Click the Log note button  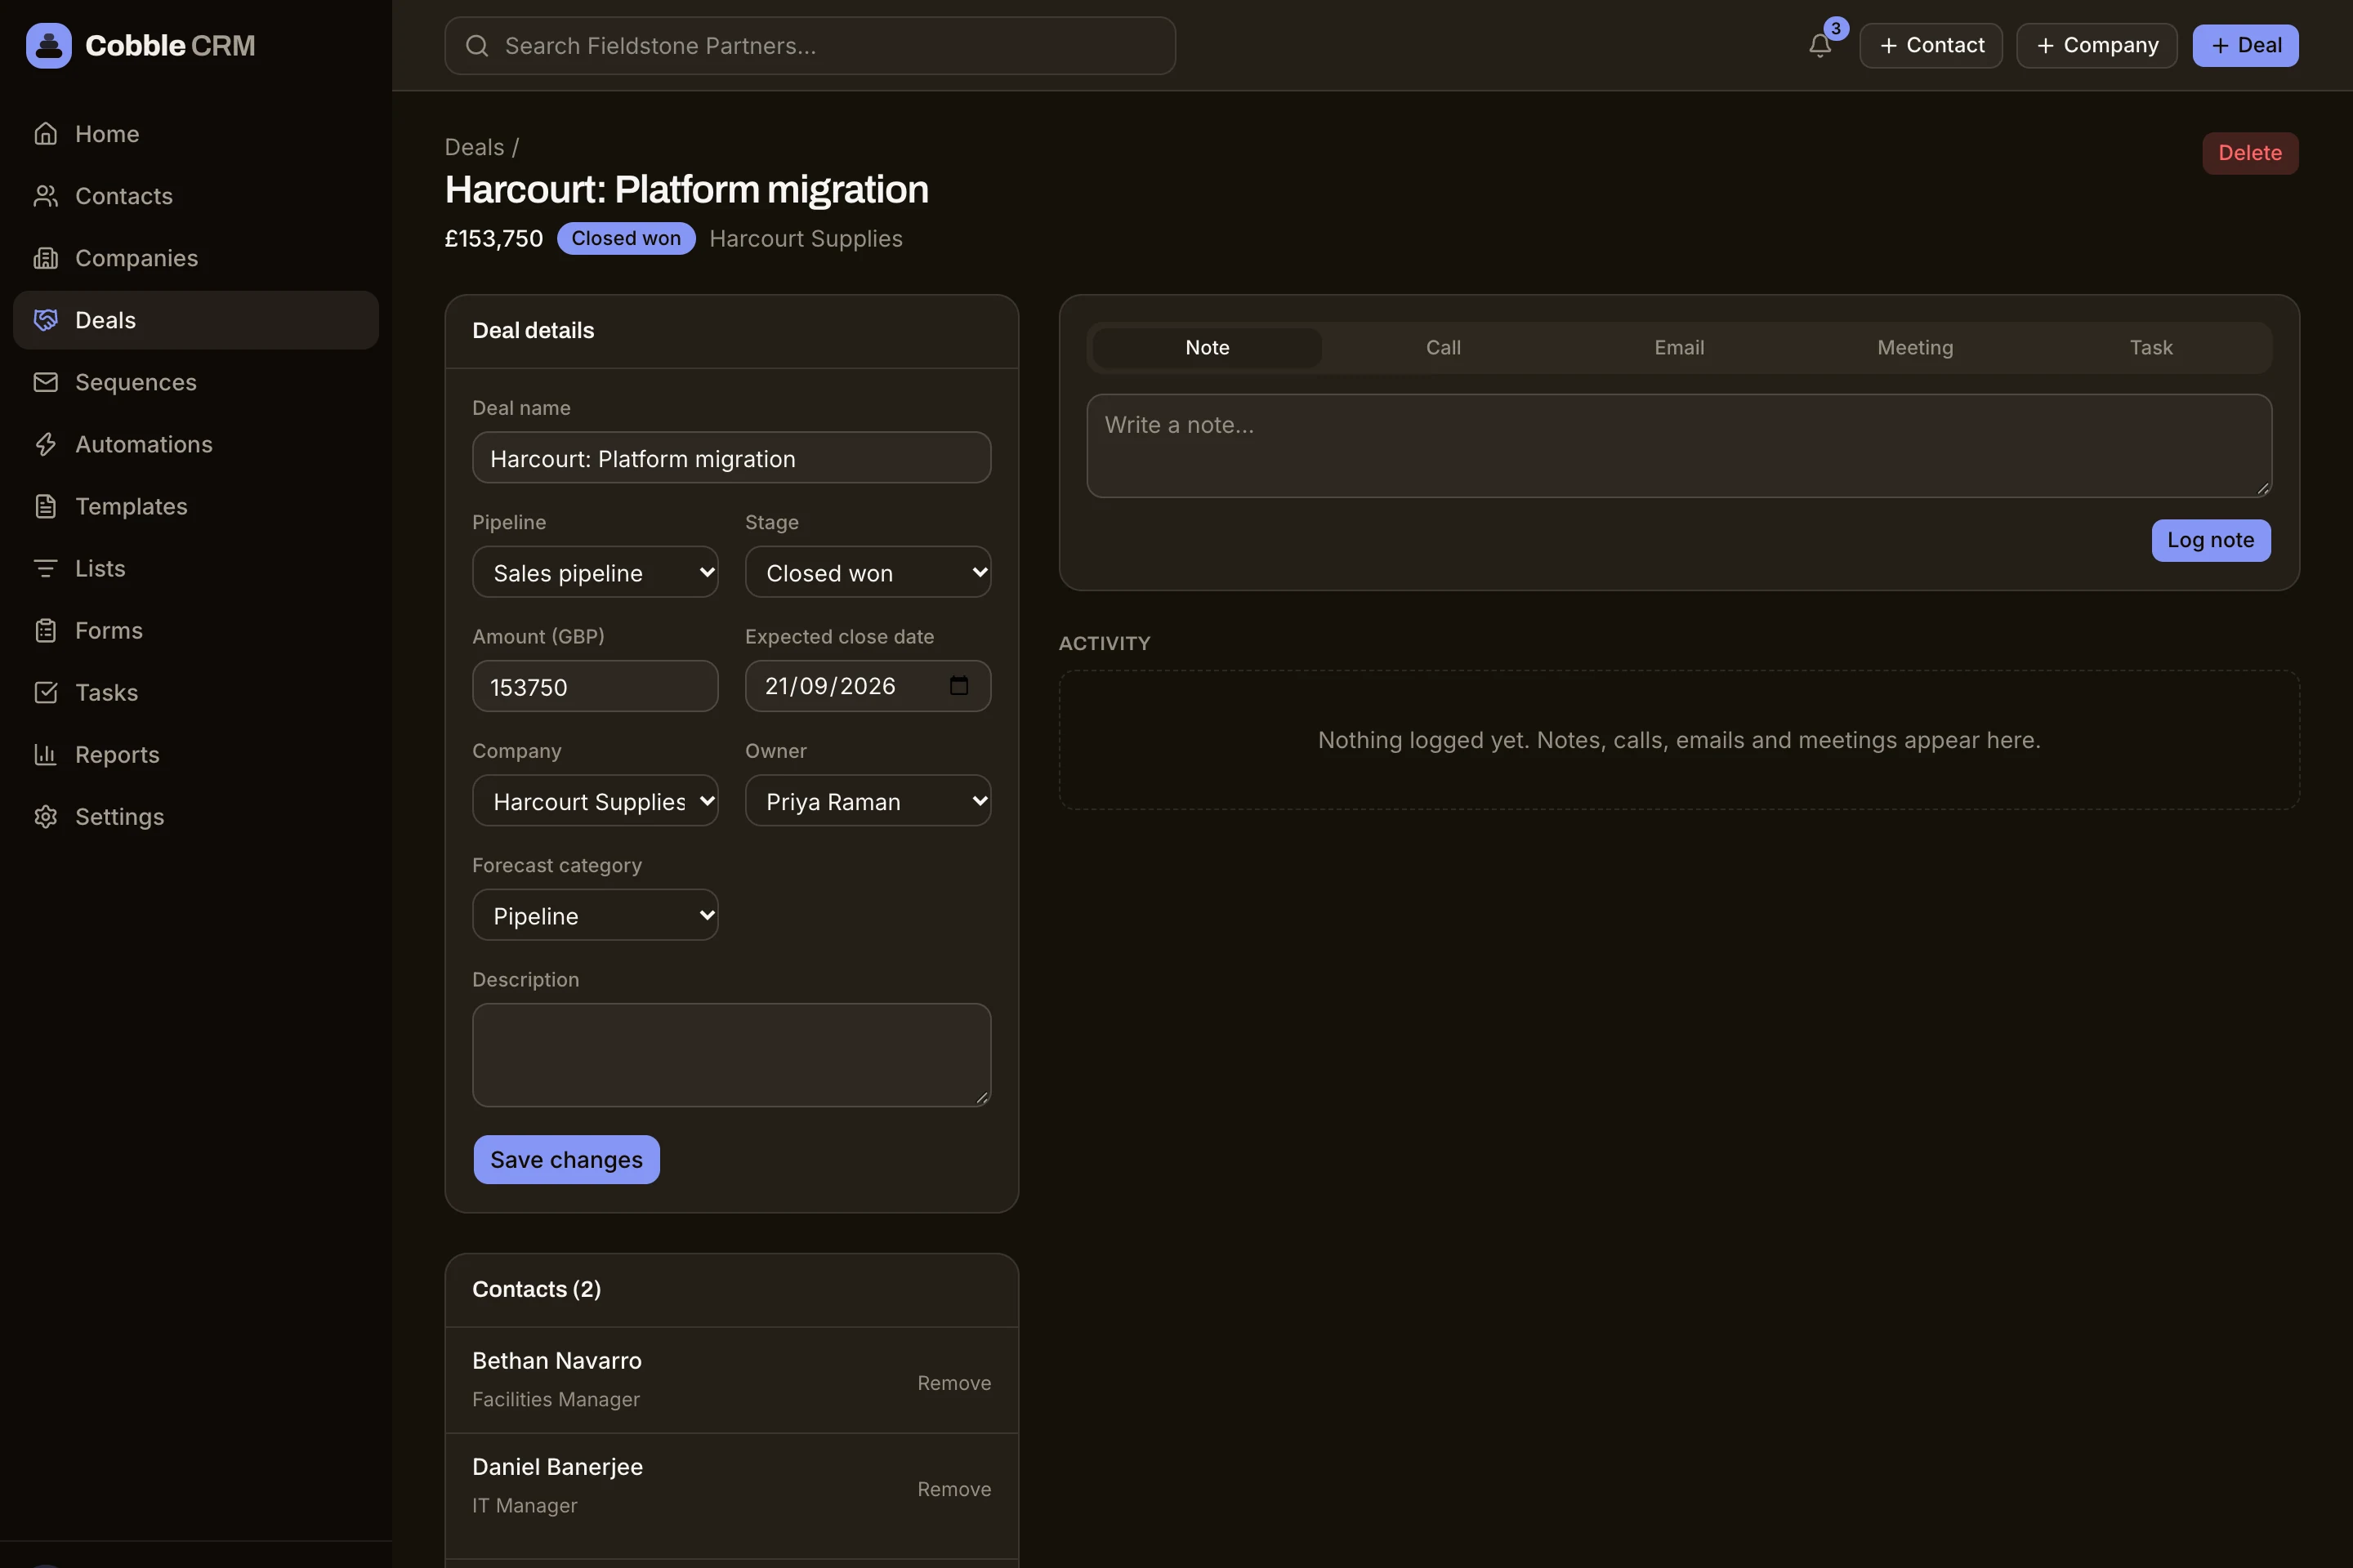2211,541
